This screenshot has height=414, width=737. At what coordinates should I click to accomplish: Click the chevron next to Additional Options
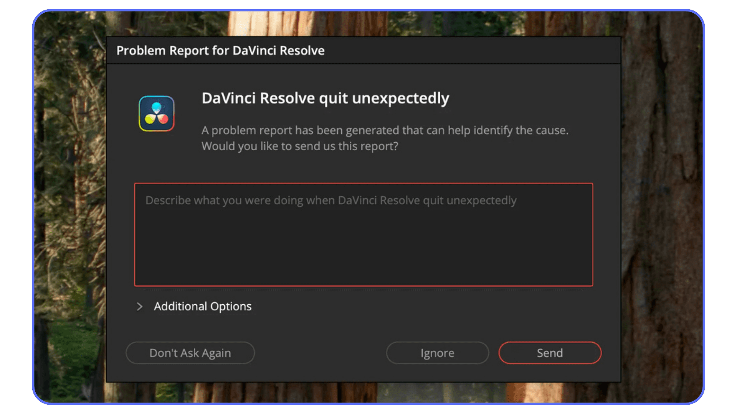(140, 306)
